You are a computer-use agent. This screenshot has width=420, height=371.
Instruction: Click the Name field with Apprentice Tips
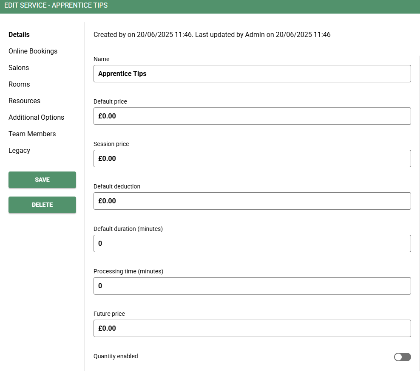point(252,73)
